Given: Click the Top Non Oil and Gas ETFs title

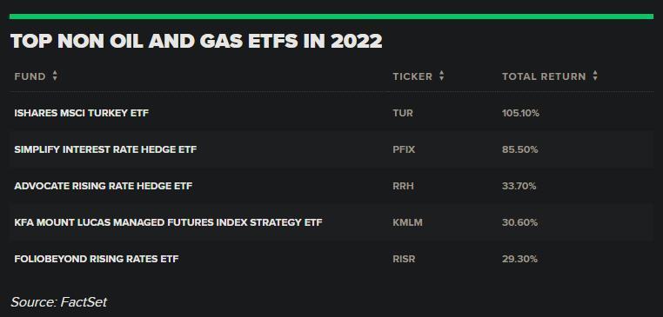Looking at the screenshot, I should click(196, 42).
